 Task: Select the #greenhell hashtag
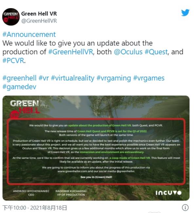click(x=19, y=78)
